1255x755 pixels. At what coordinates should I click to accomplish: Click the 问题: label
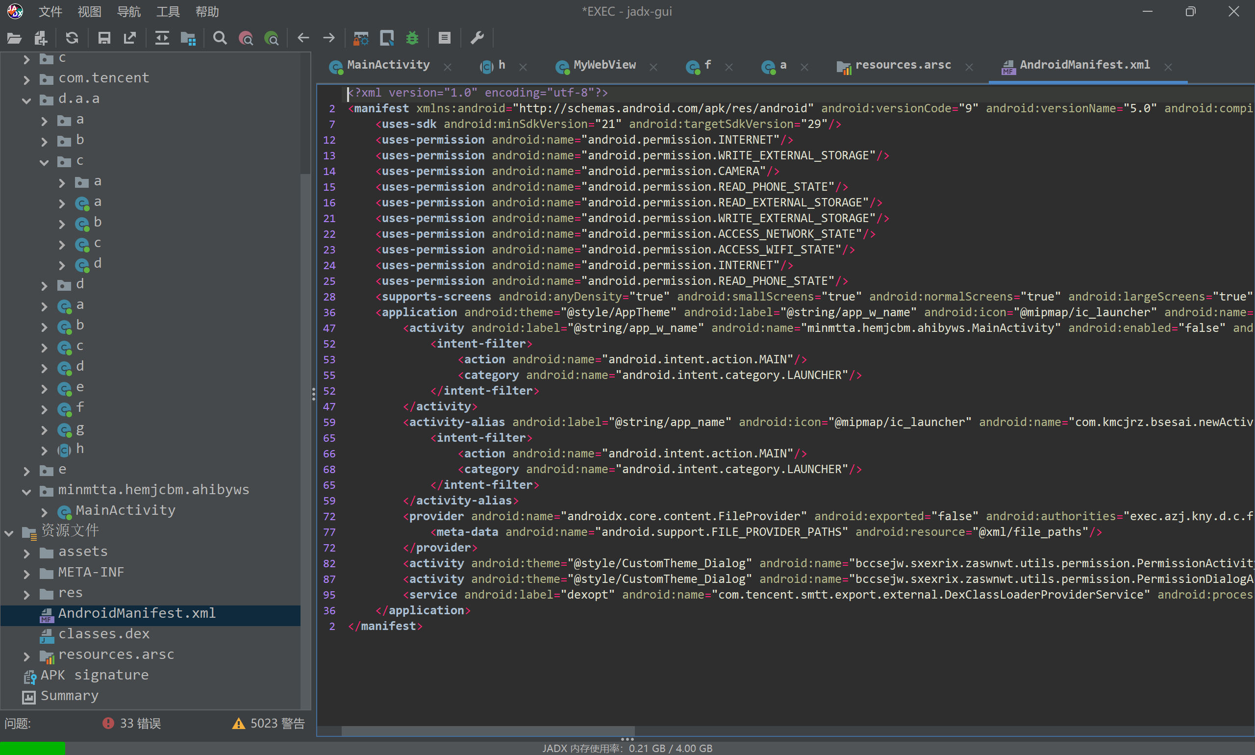tap(18, 724)
